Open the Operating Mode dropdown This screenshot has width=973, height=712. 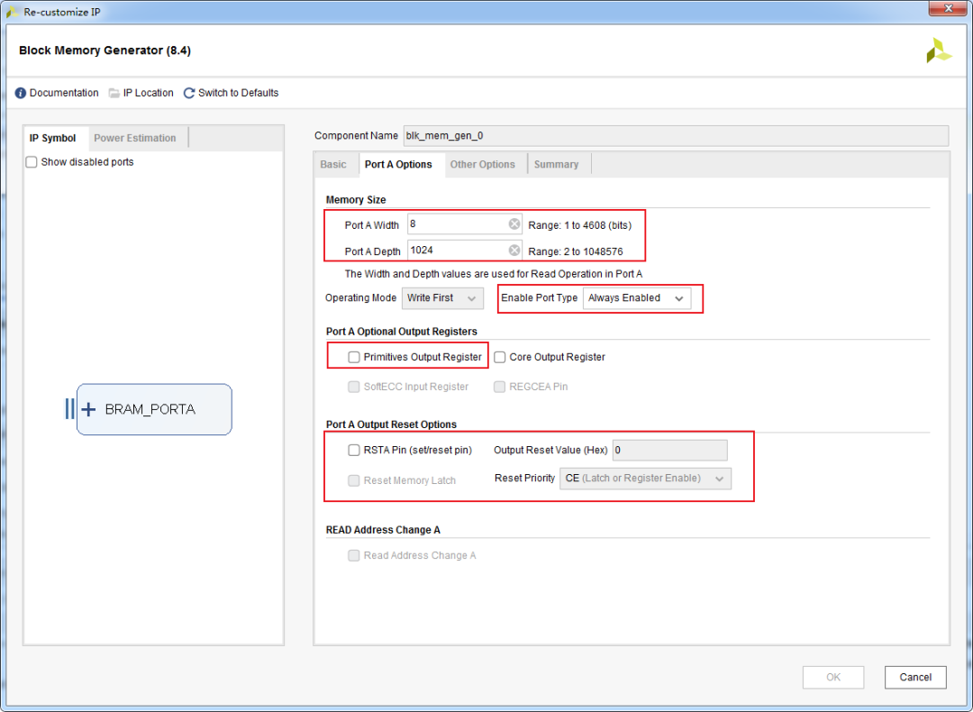point(442,297)
